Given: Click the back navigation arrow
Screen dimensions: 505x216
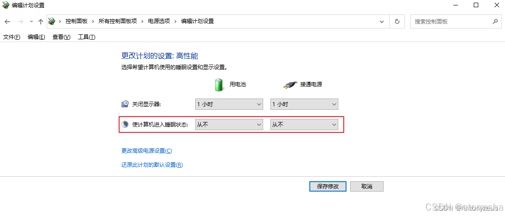Looking at the screenshot, I should click(7, 22).
